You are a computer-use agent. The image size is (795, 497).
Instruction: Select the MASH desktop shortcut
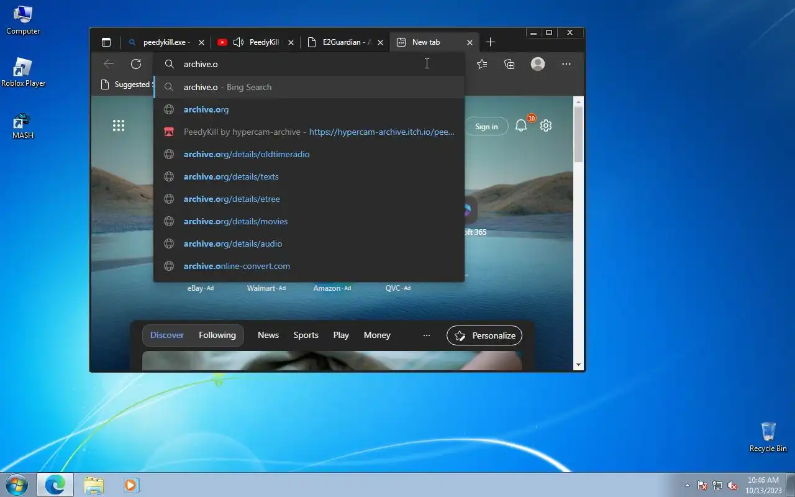(x=23, y=125)
